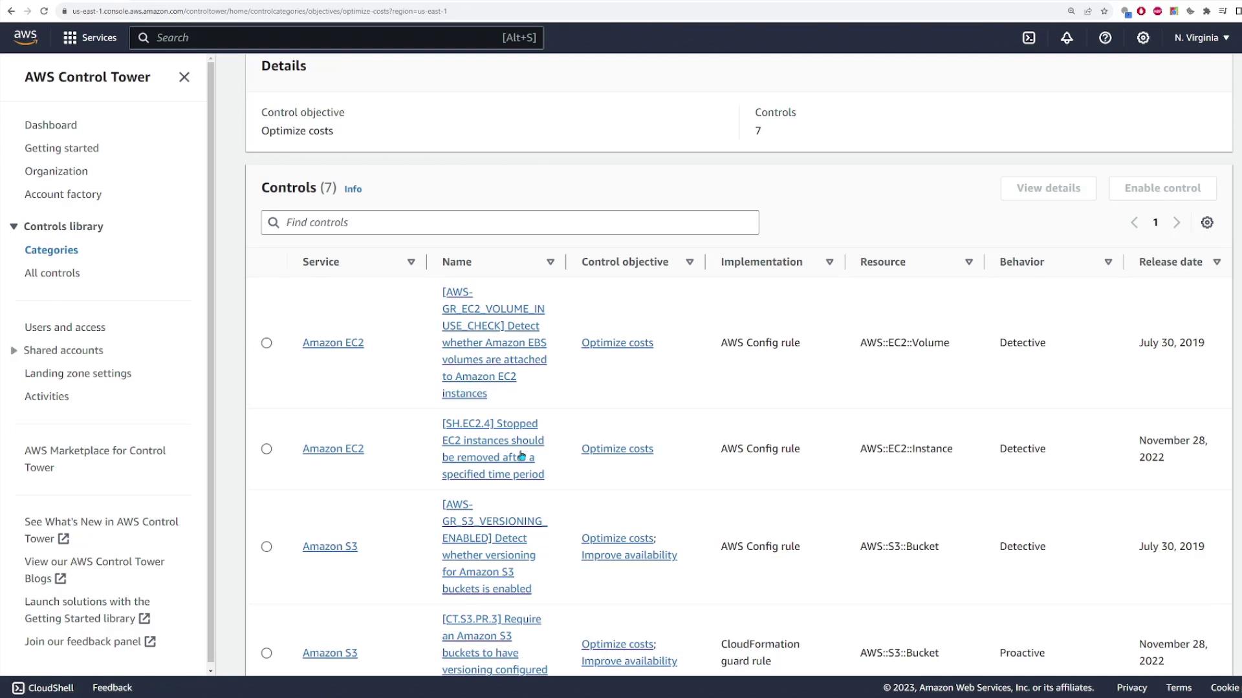Open Optimize costs link in first row
The image size is (1242, 698).
tap(617, 343)
